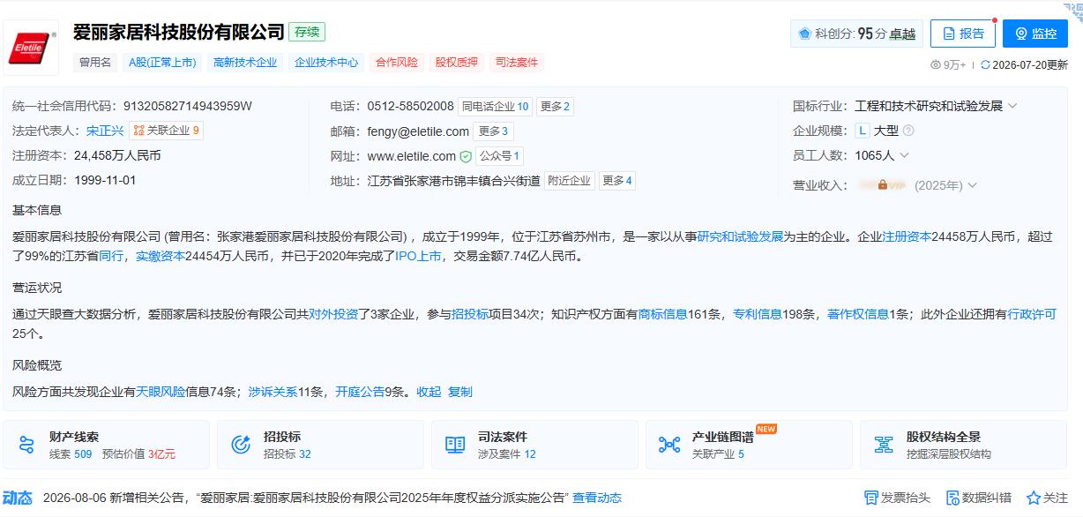
Task: Click the 财产线索 card icon
Action: point(26,444)
